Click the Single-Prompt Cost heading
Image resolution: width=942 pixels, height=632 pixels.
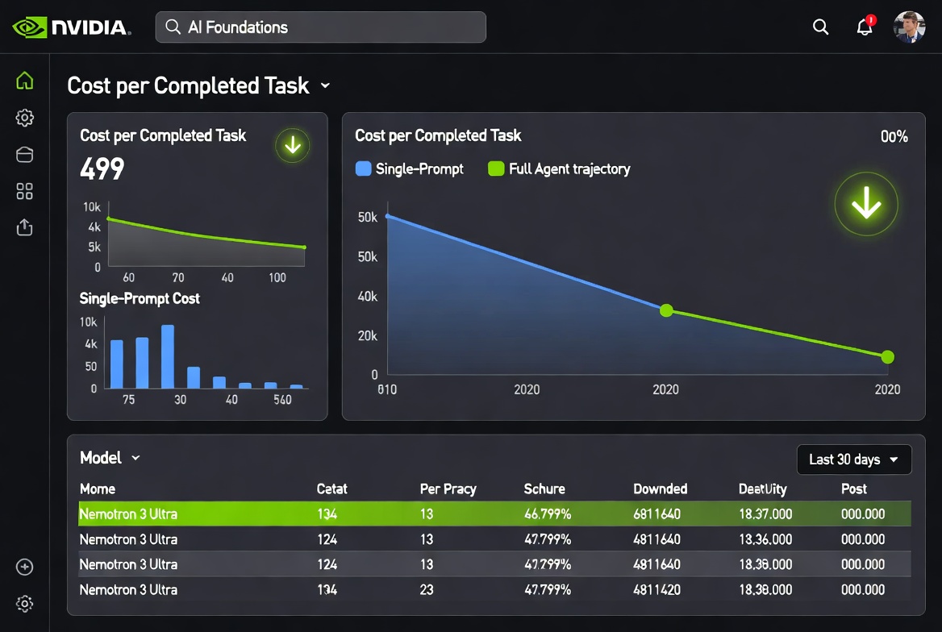(x=140, y=298)
